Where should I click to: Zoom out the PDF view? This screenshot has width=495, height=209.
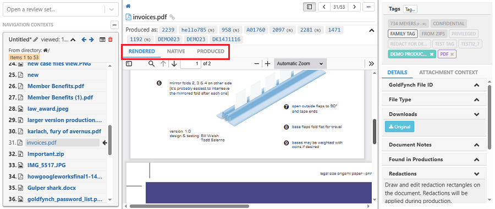pyautogui.click(x=257, y=63)
